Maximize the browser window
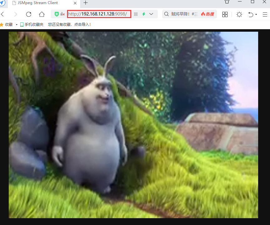Viewport: 270px width, 225px height. click(253, 2)
